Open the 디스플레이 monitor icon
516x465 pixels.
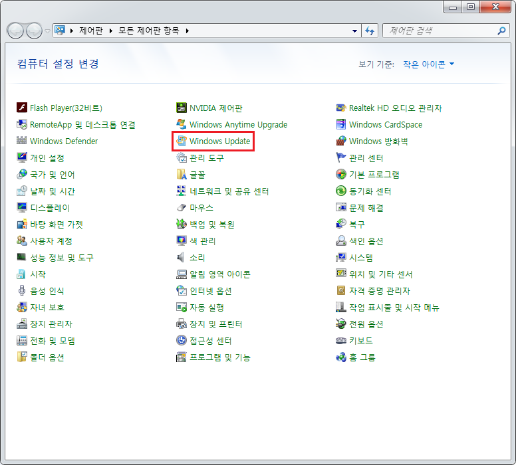(x=22, y=207)
